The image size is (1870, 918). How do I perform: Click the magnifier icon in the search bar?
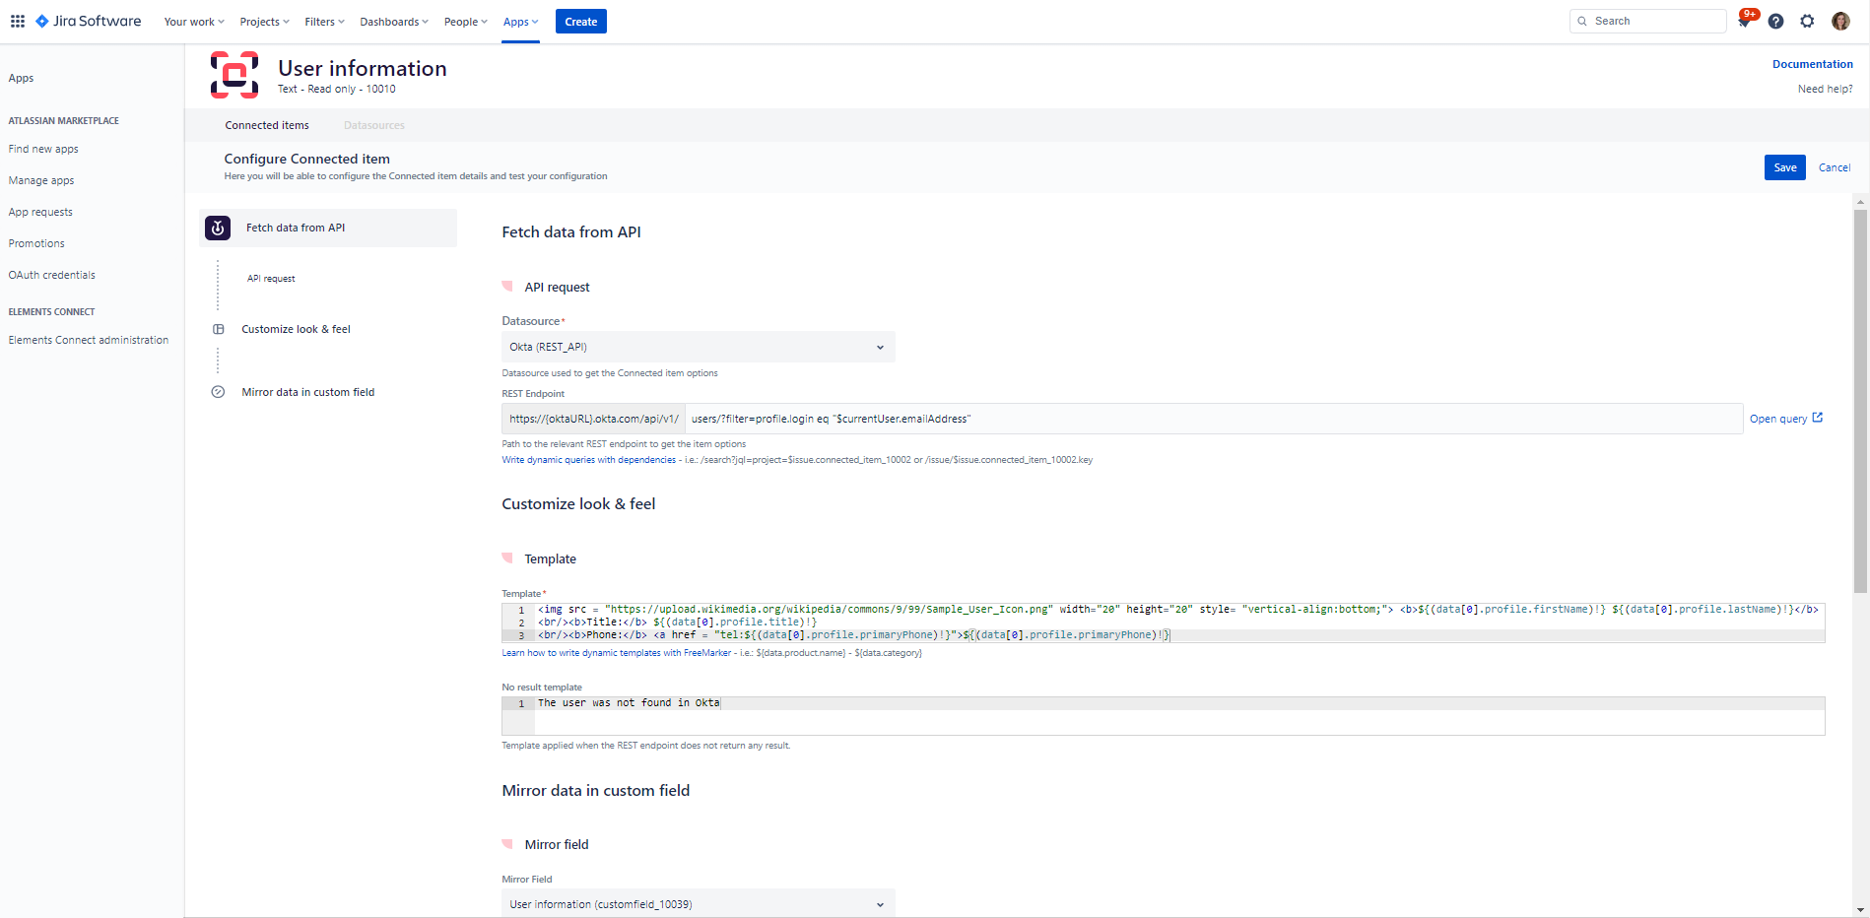pos(1582,21)
